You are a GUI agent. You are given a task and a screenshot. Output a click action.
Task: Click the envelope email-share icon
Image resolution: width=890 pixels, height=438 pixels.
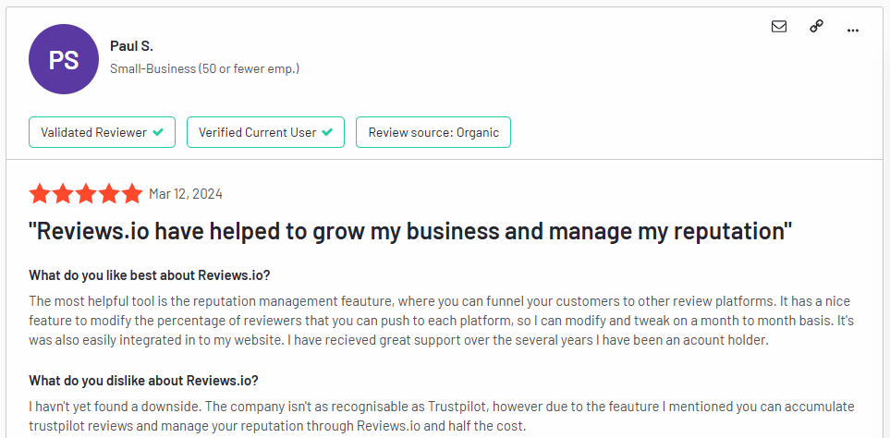click(779, 27)
